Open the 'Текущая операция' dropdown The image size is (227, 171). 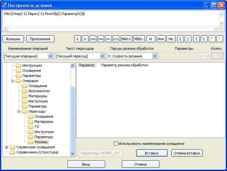pos(50,56)
